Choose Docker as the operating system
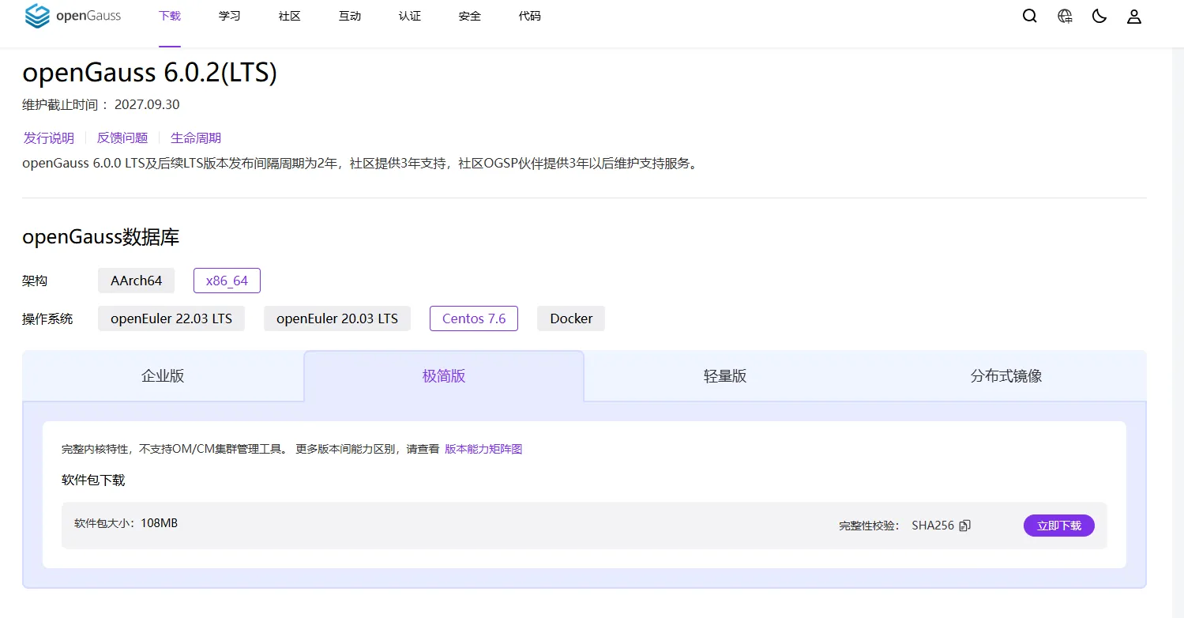The width and height of the screenshot is (1184, 618). coord(570,318)
